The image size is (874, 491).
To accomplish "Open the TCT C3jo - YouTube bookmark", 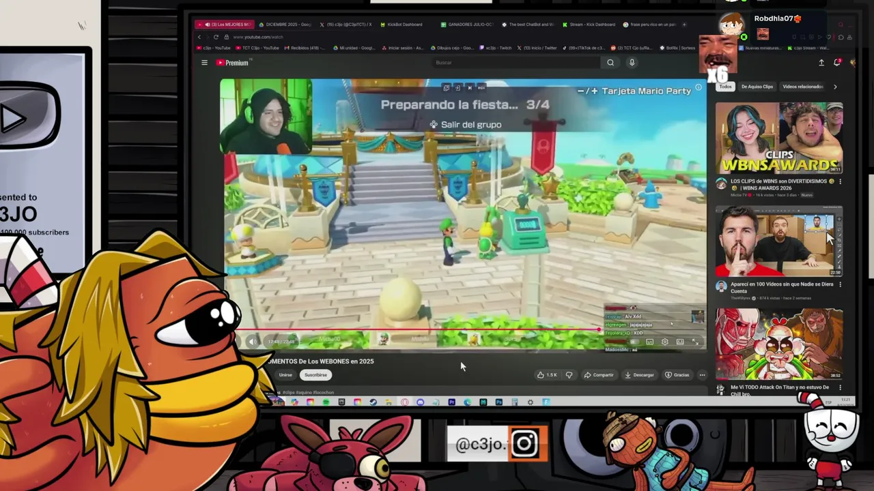I will pyautogui.click(x=257, y=48).
